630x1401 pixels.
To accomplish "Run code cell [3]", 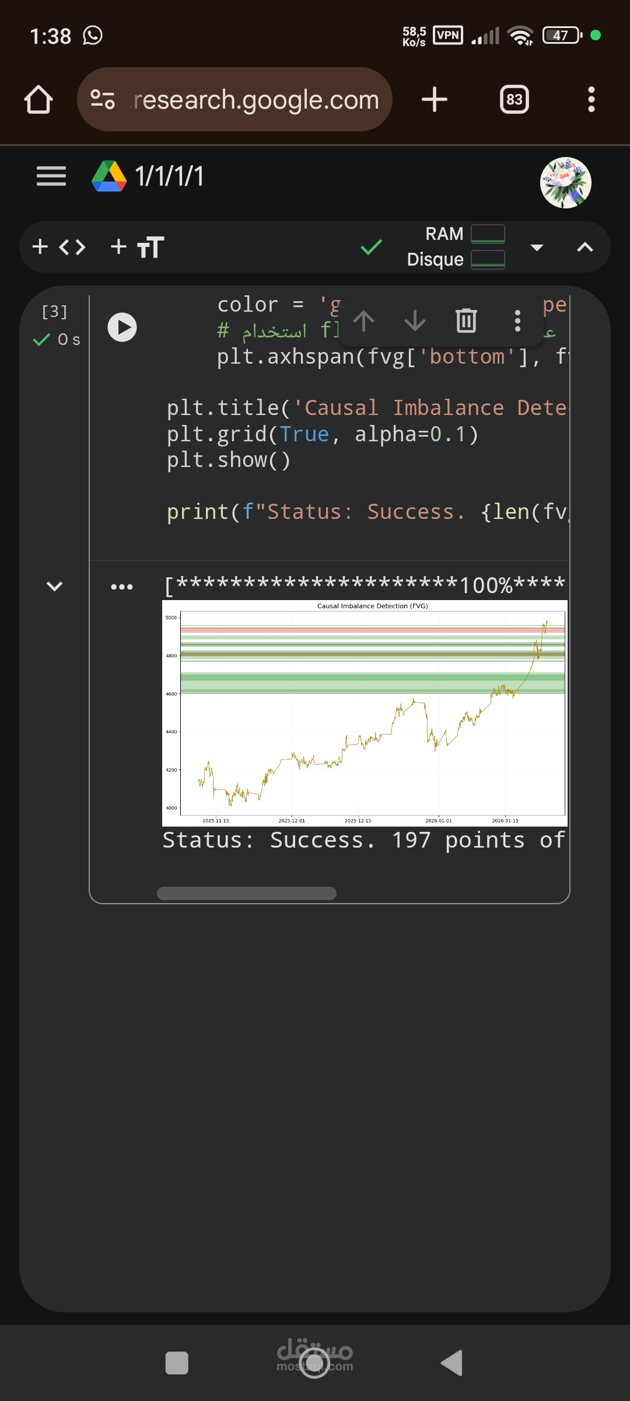I will [122, 327].
